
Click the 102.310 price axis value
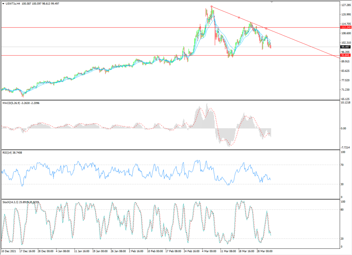[346, 43]
